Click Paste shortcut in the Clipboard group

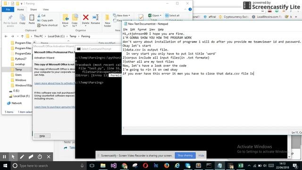(x=47, y=25)
